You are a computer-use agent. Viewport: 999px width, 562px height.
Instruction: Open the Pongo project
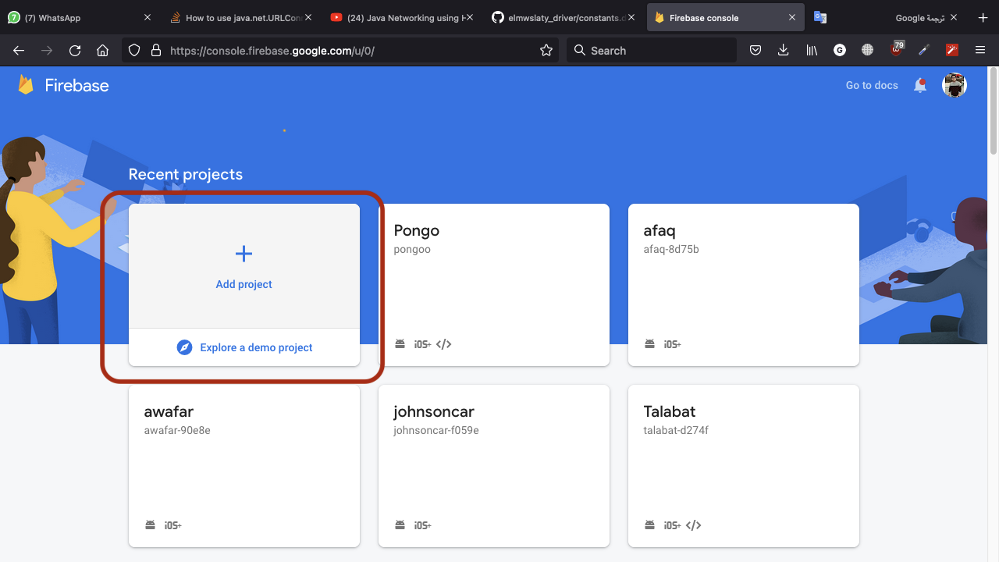(494, 285)
